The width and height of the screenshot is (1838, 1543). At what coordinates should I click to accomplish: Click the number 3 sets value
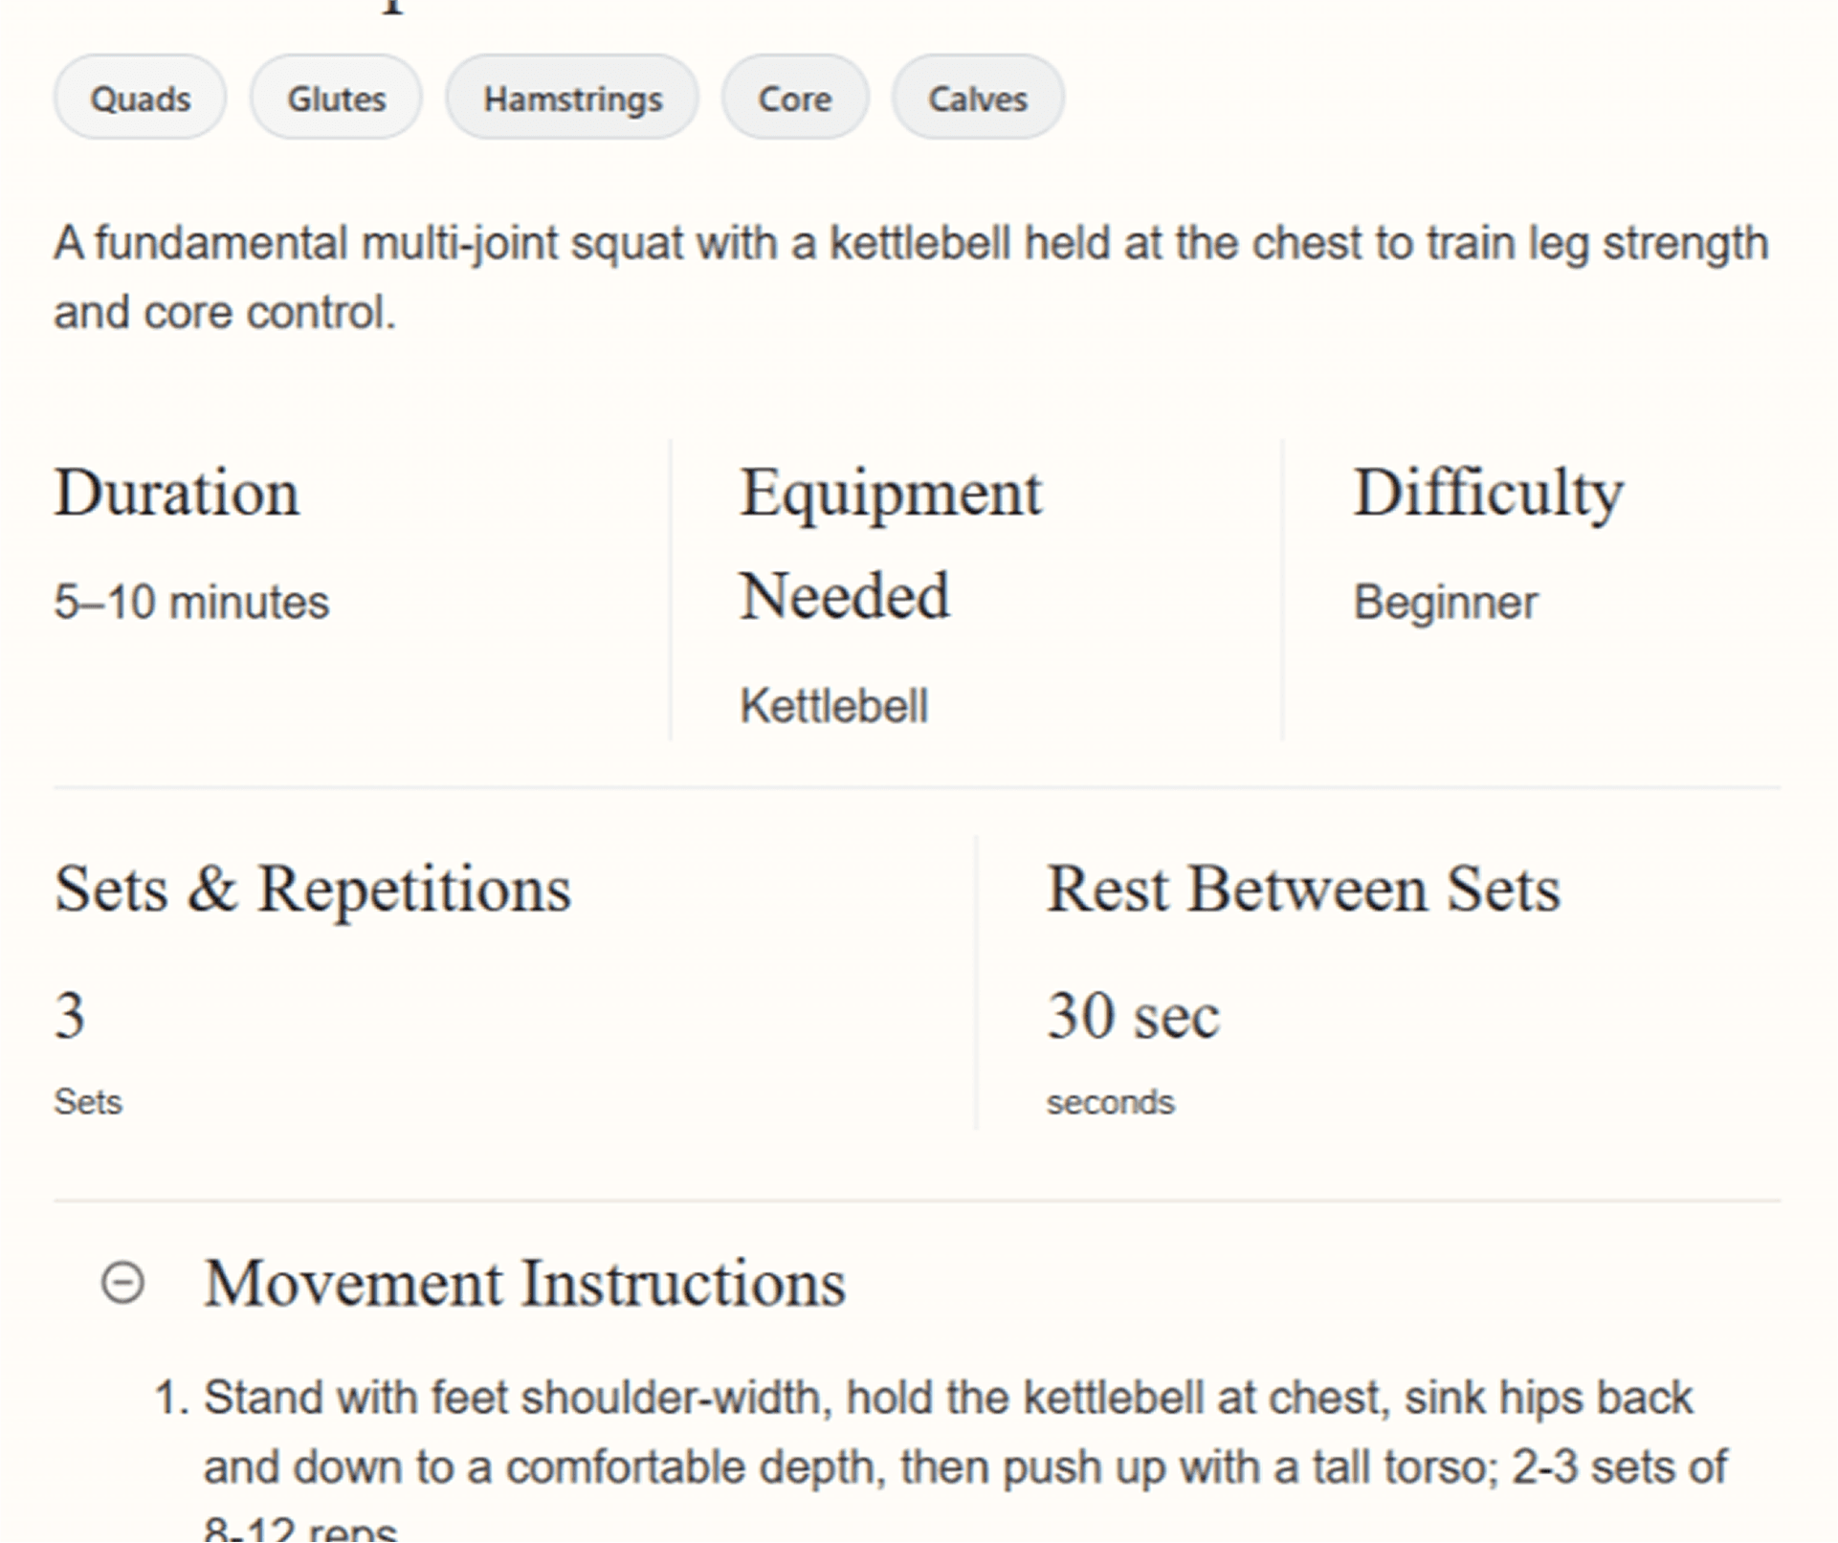tap(70, 1015)
